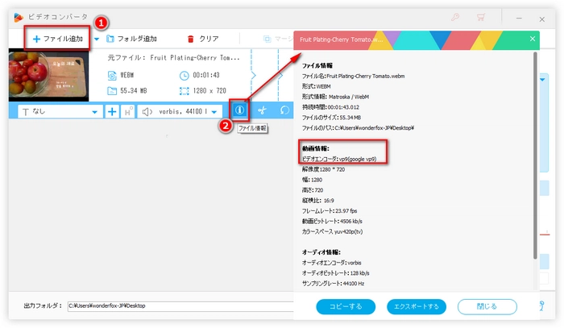Open the file information icon

pos(239,110)
